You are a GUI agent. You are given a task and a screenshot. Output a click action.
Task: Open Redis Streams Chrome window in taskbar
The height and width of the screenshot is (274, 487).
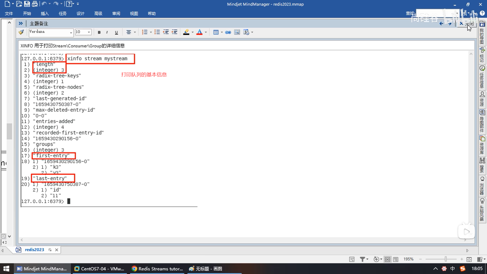[x=158, y=269]
